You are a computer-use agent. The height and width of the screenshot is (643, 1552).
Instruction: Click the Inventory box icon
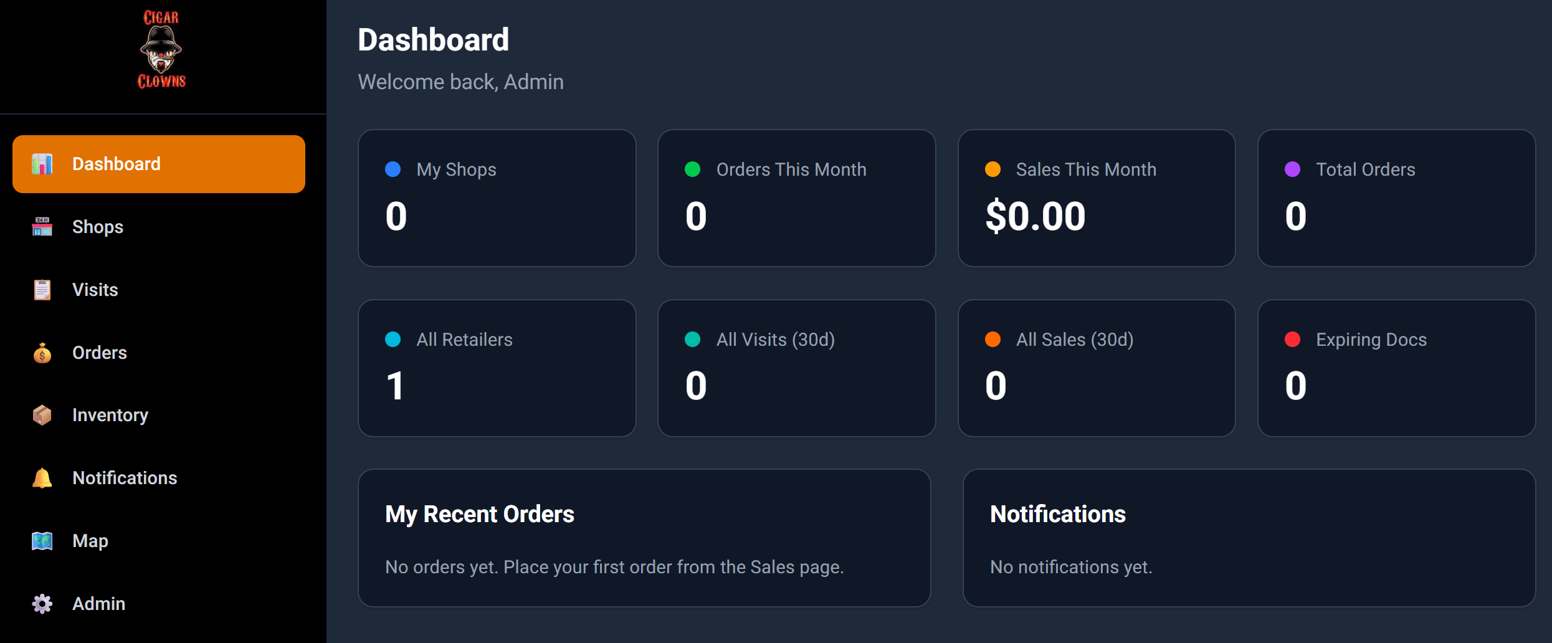pyautogui.click(x=42, y=415)
